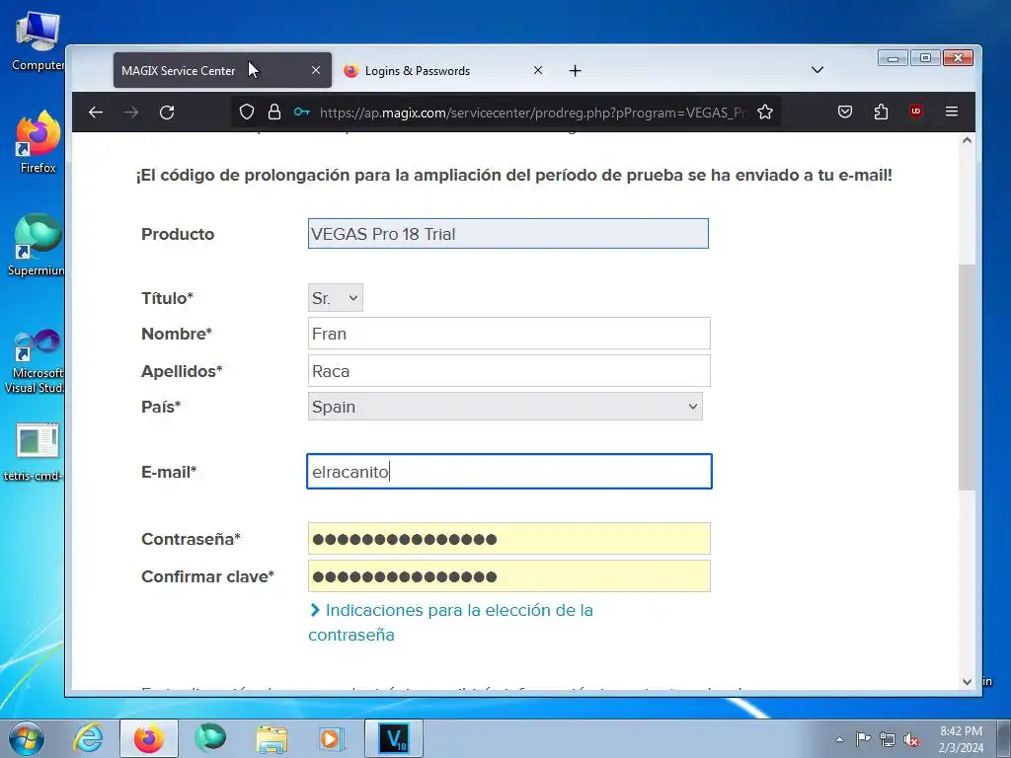Open the muted volume tray icon

click(x=911, y=740)
